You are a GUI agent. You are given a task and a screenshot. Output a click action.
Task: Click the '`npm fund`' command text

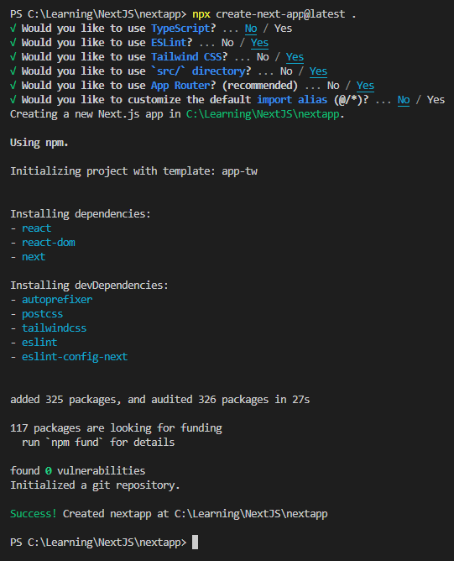[x=75, y=443]
